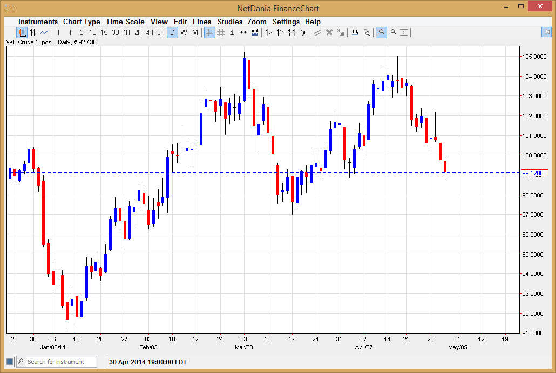Open print preview with the magnifier page icon
The width and height of the screenshot is (556, 373).
367,33
